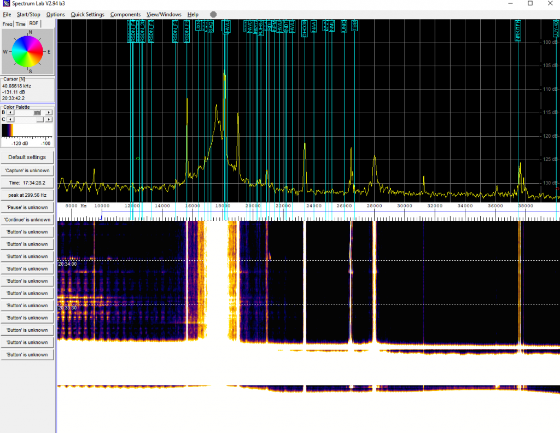This screenshot has width=560, height=433.
Task: Click the TBB station marker label
Action: [354, 26]
